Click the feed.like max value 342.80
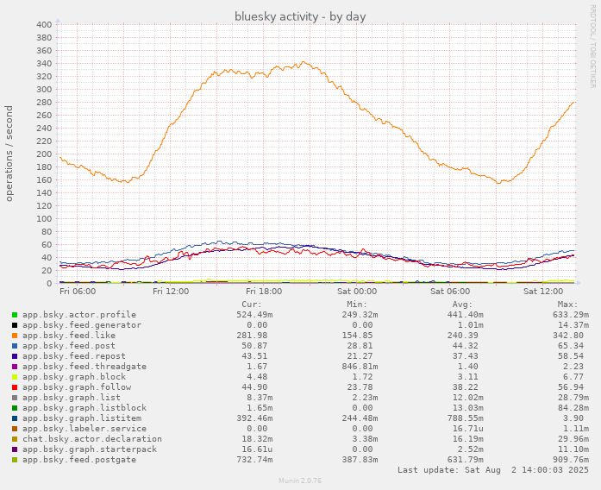This screenshot has height=490, width=601. click(x=568, y=336)
